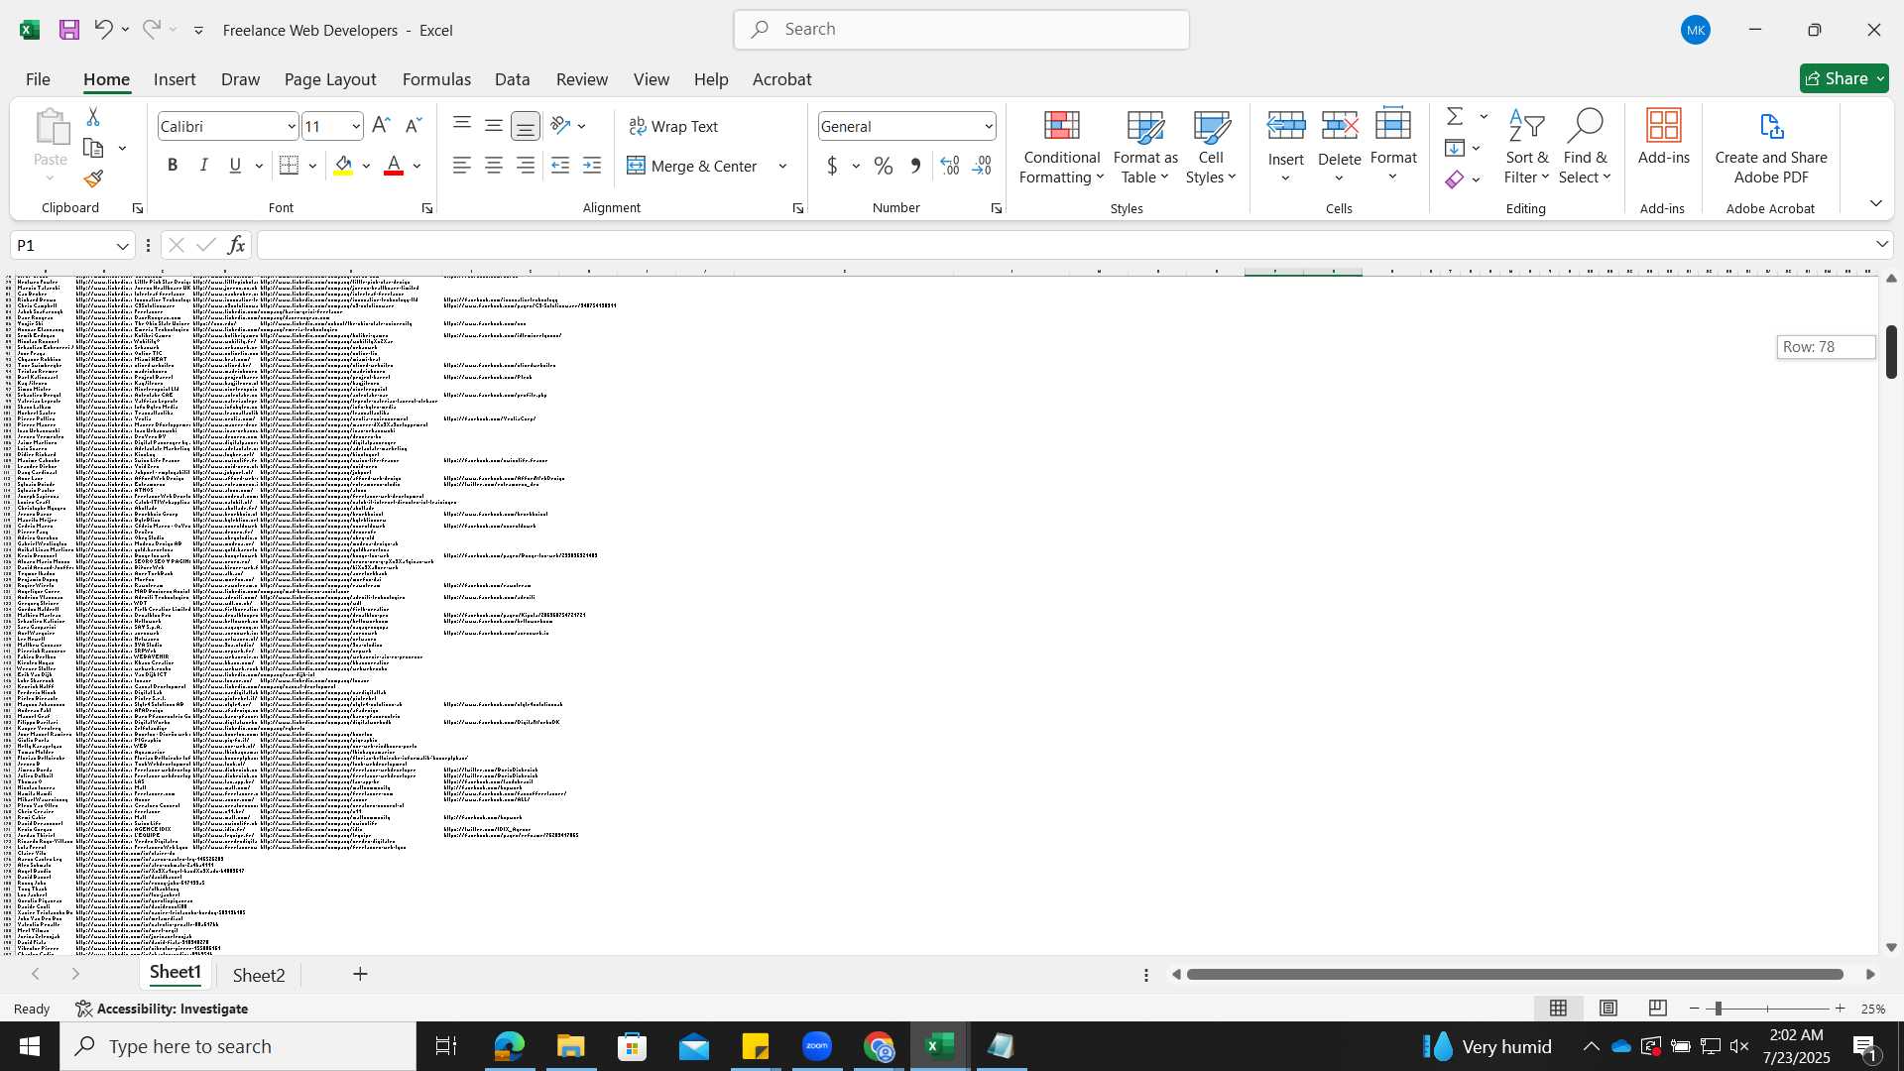Image resolution: width=1904 pixels, height=1071 pixels.
Task: Open the Add-ins button
Action: pos(1663,138)
